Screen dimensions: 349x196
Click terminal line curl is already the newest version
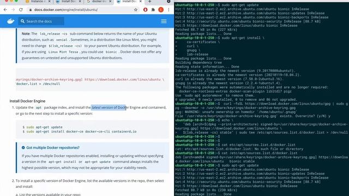pyautogui.click(x=229, y=79)
